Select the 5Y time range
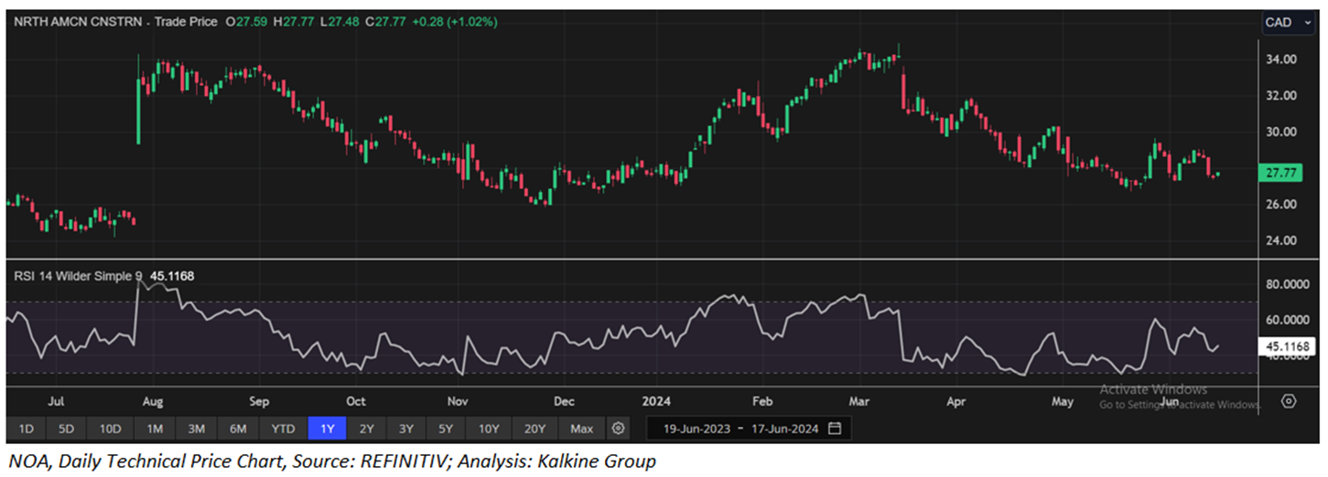Screen dimensions: 1328x477 [x=445, y=428]
